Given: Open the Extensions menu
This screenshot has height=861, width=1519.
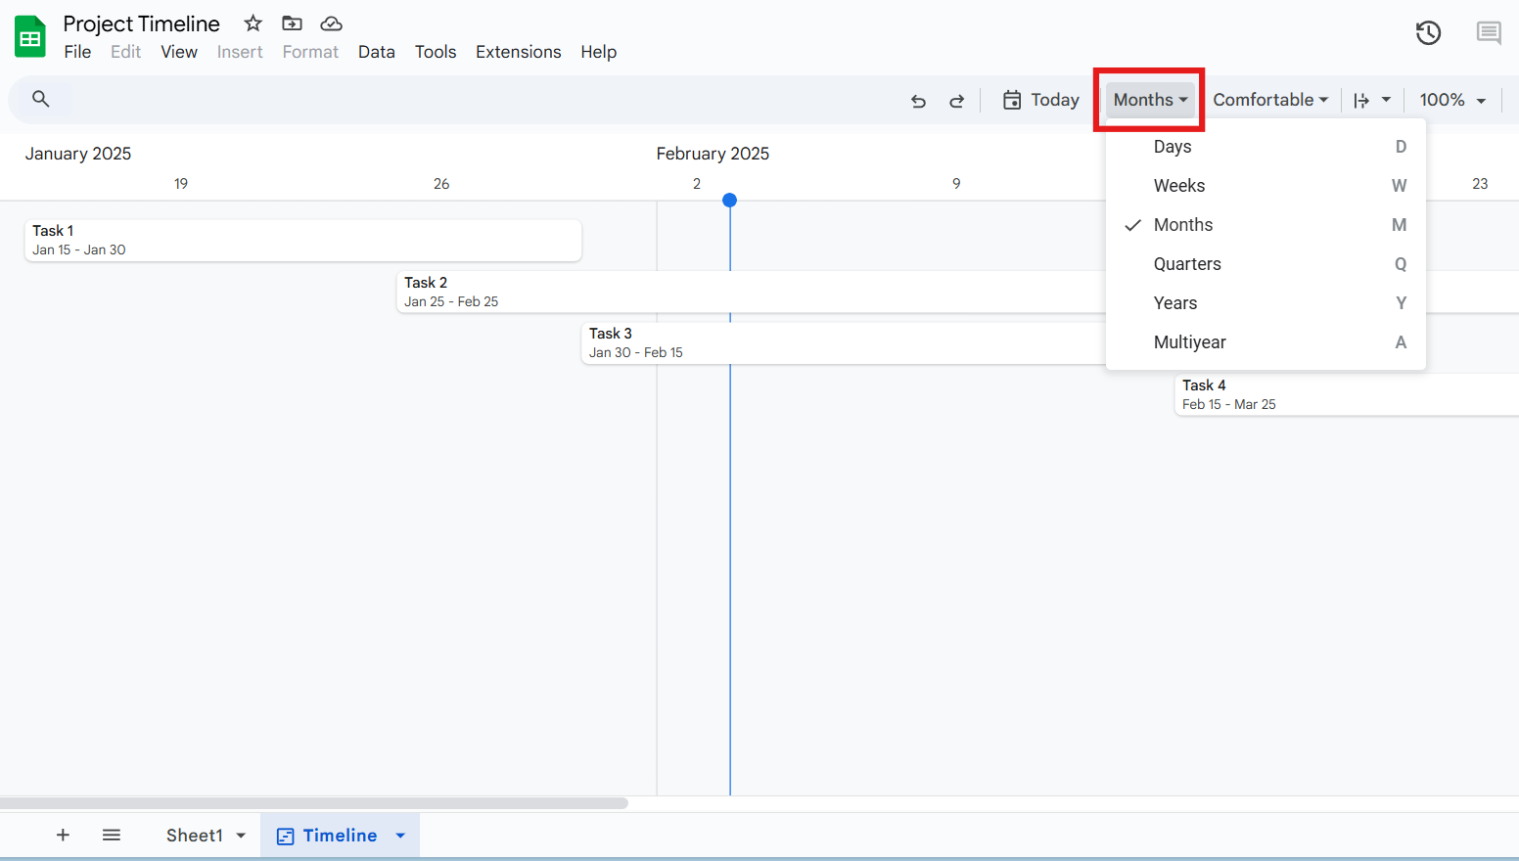Looking at the screenshot, I should (518, 52).
